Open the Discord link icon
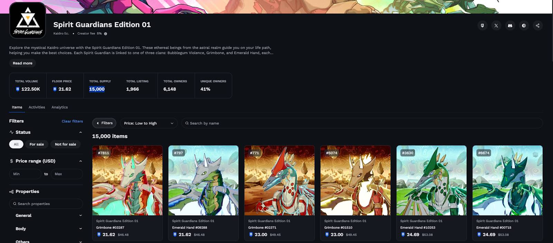553x243 pixels. click(x=510, y=26)
